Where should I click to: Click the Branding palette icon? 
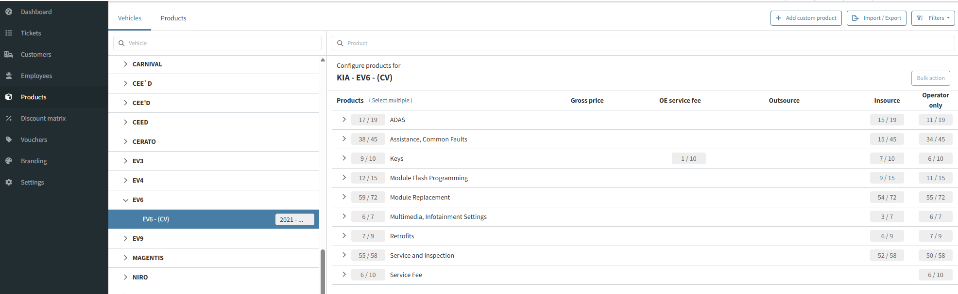(x=9, y=161)
